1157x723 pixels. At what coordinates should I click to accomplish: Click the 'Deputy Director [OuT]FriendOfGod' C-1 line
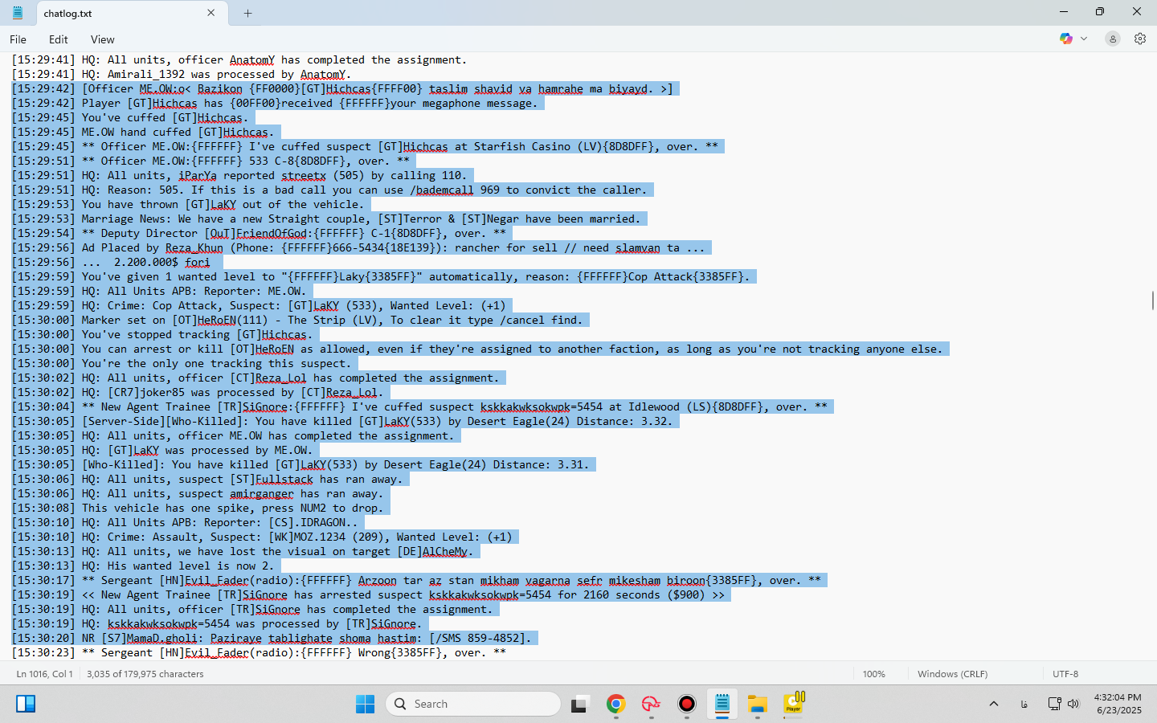point(259,233)
